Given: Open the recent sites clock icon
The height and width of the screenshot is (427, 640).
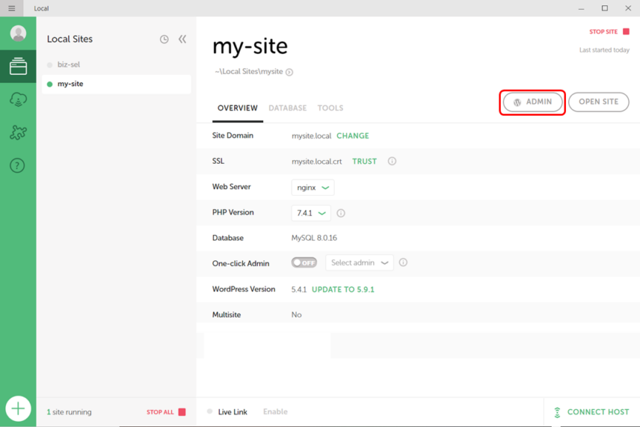Looking at the screenshot, I should point(164,39).
